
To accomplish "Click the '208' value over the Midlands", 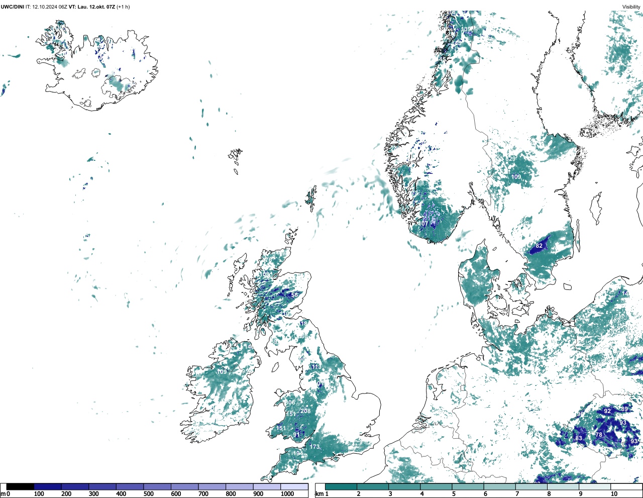I will coord(305,411).
